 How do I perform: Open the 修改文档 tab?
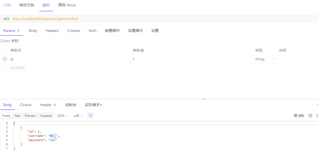[27, 5]
